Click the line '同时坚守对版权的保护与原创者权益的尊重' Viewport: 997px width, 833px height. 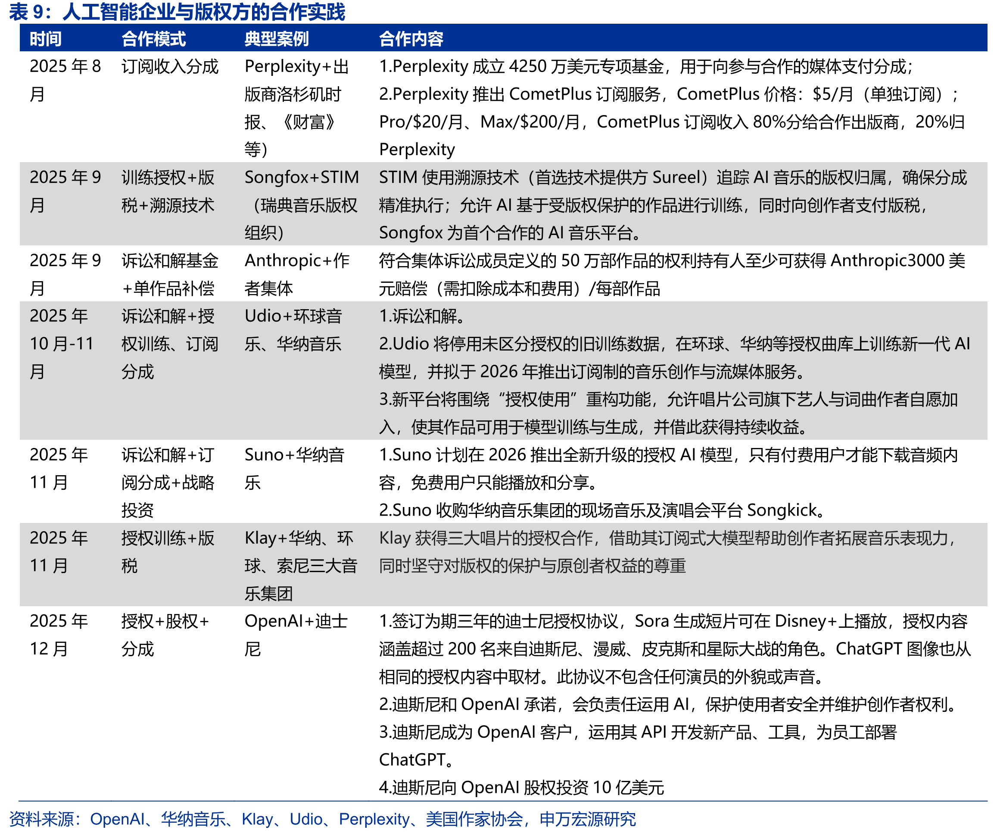(x=533, y=567)
